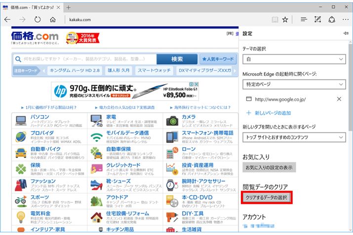
Task: Click the お気に入りの設定の表示 button
Action: pyautogui.click(x=269, y=168)
